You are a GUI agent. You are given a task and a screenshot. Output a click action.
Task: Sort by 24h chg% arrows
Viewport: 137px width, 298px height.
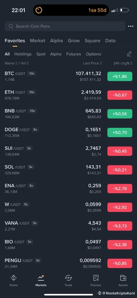(131, 63)
